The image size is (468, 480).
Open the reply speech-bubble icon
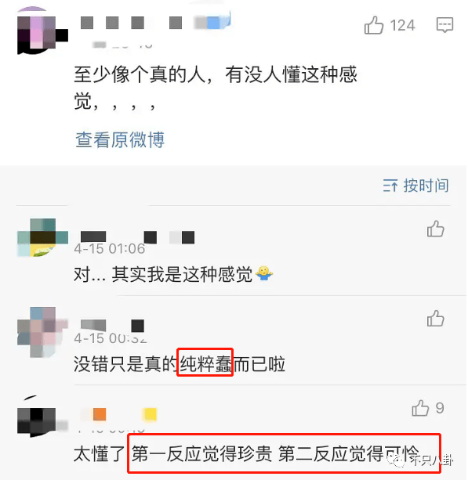tap(444, 25)
